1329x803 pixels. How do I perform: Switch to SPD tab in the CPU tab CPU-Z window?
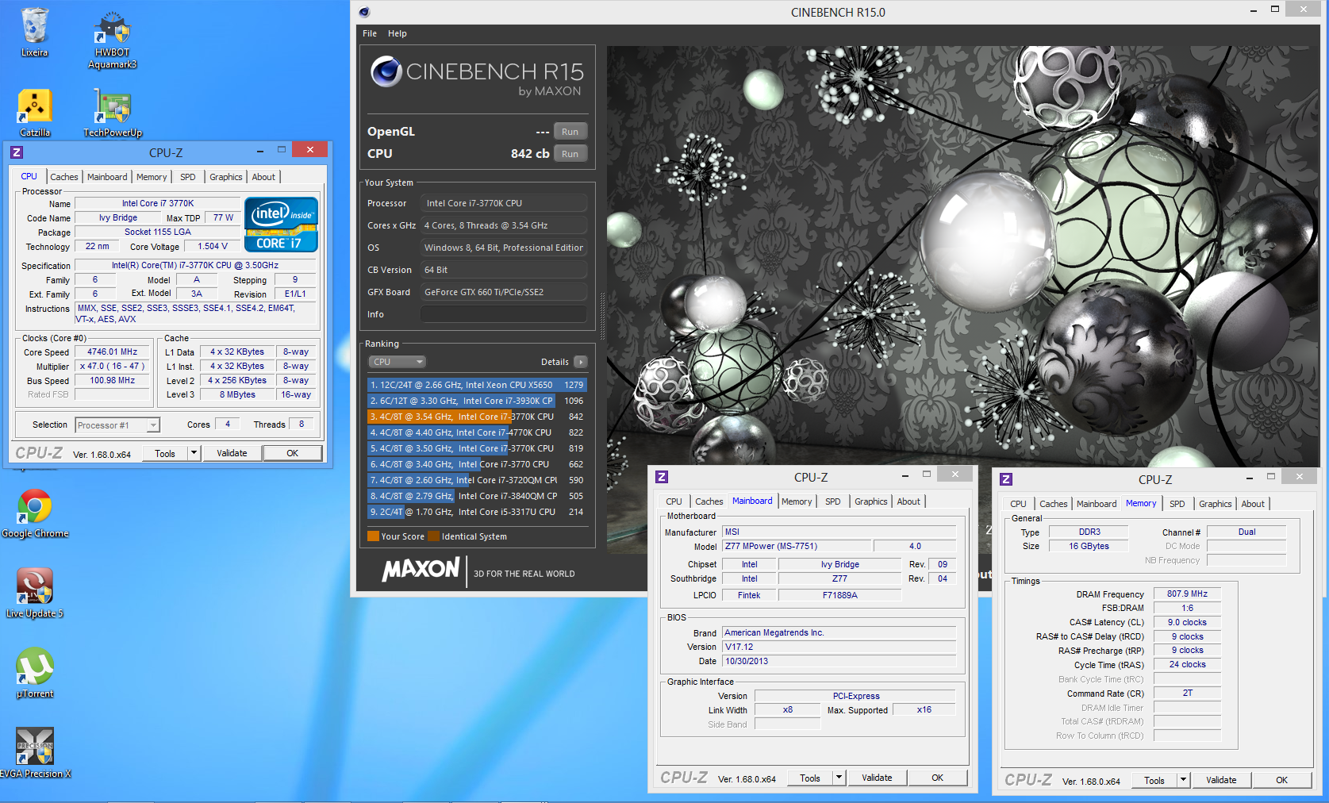pyautogui.click(x=188, y=177)
